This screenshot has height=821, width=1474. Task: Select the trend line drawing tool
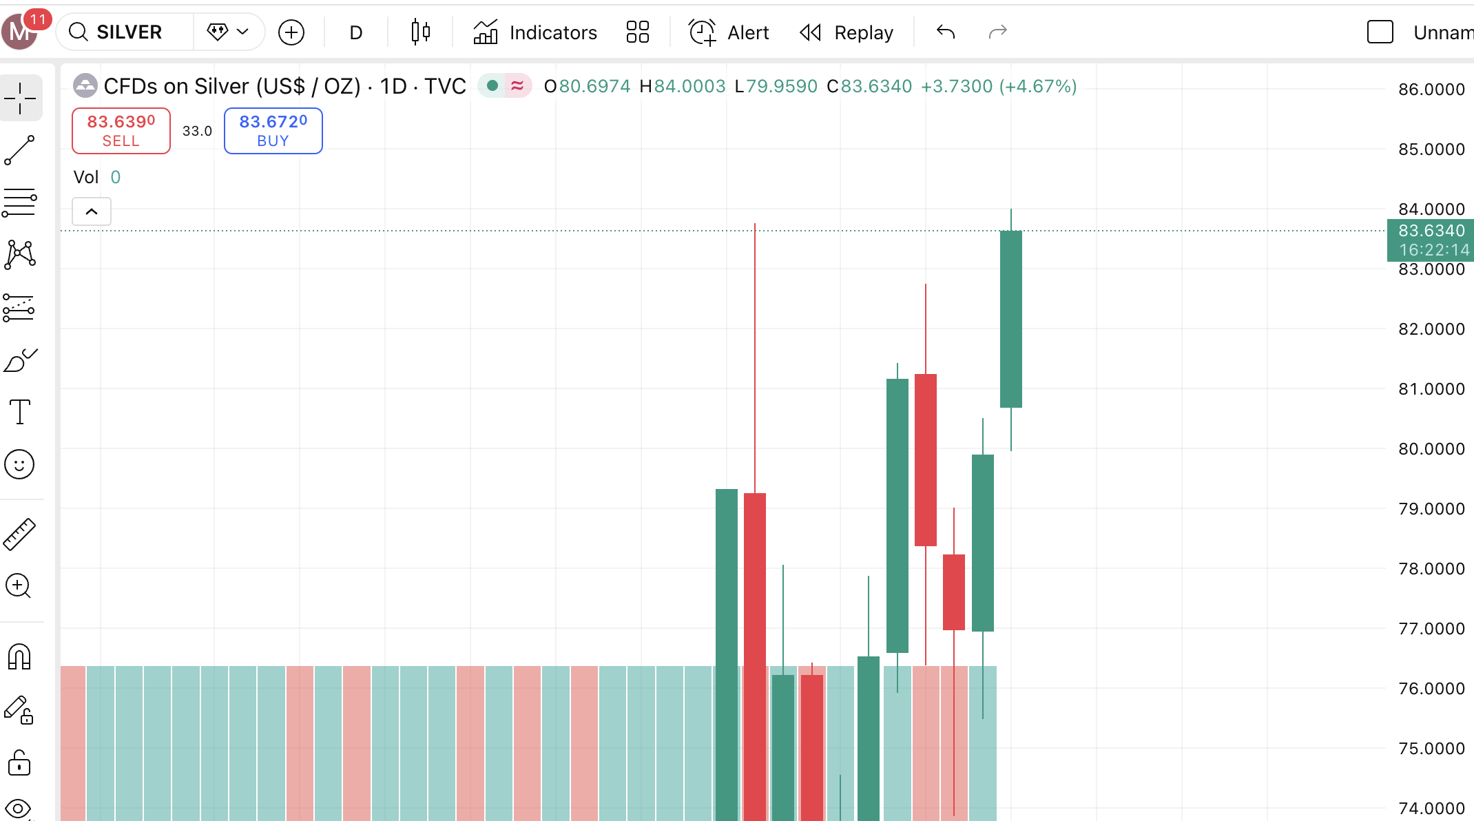[x=20, y=150]
